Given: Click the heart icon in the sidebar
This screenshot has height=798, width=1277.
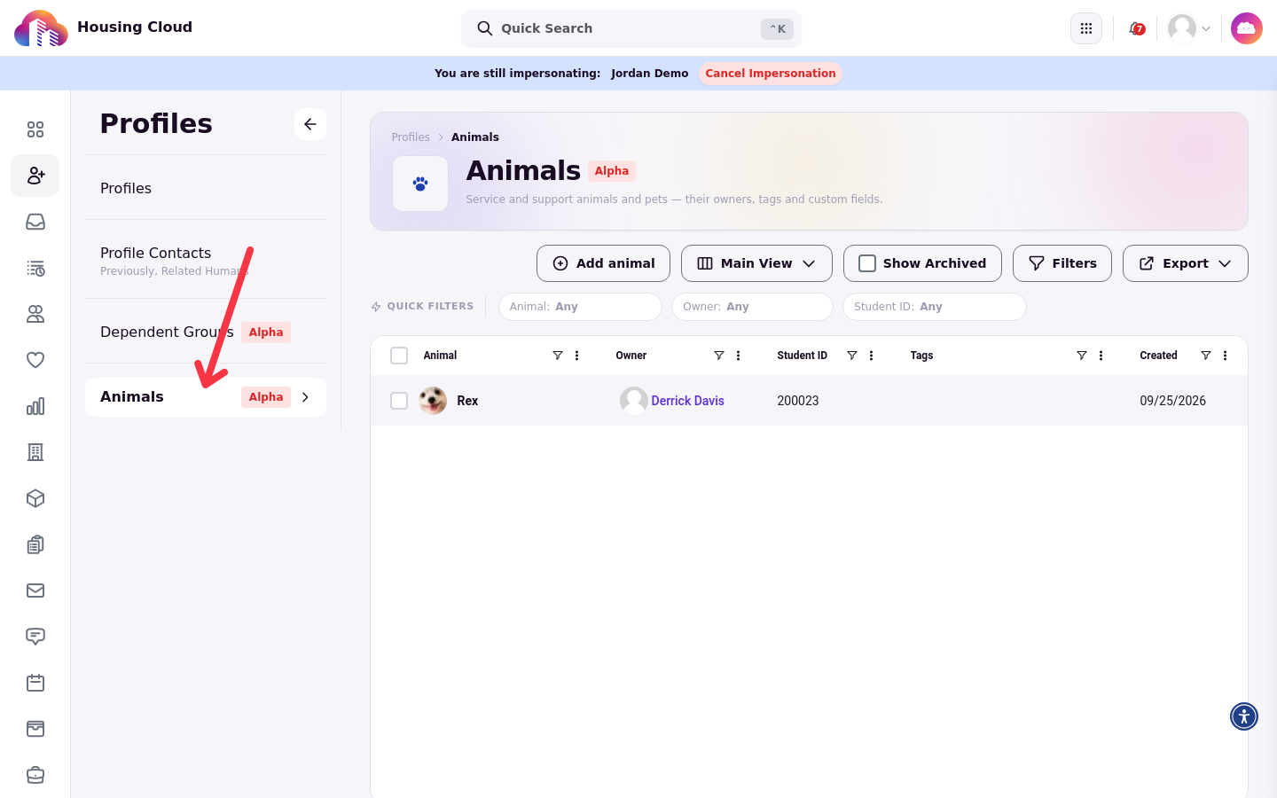Looking at the screenshot, I should click(35, 360).
